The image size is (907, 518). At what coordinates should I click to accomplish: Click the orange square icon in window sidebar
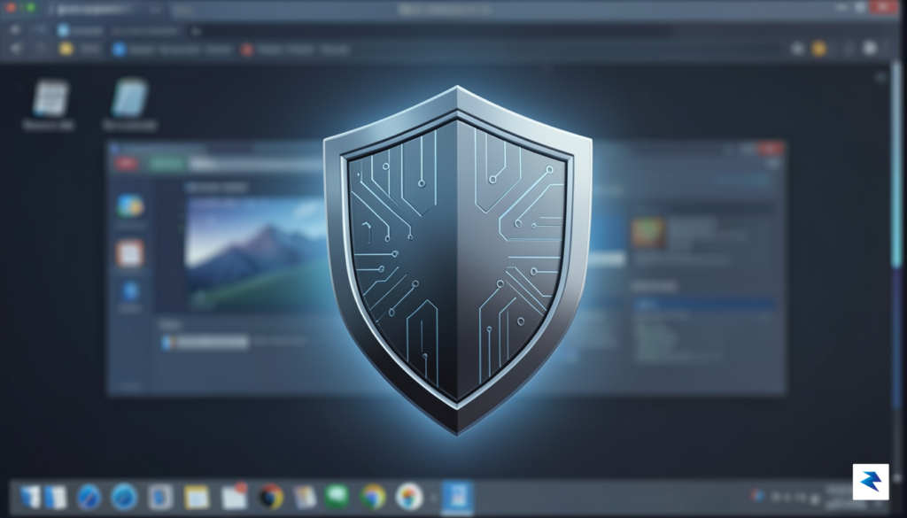tap(129, 254)
